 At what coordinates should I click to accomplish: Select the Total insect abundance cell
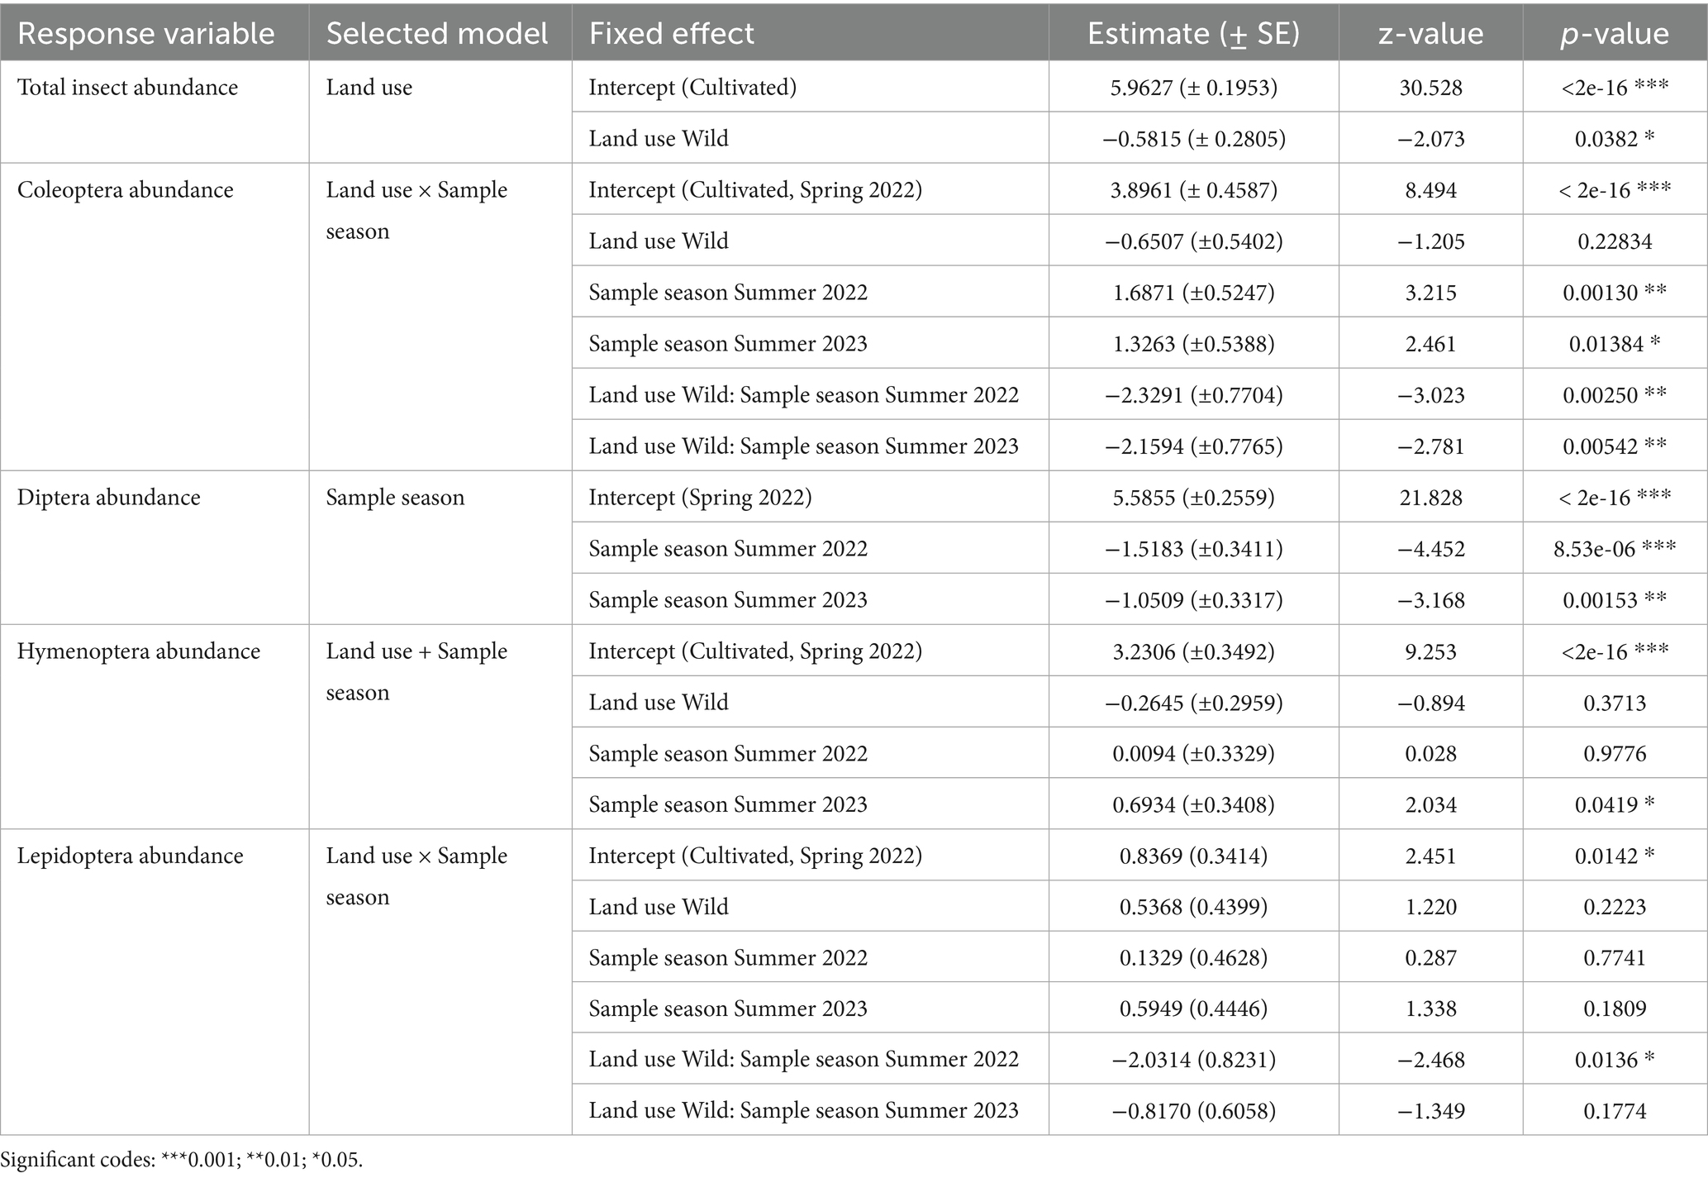tap(127, 88)
